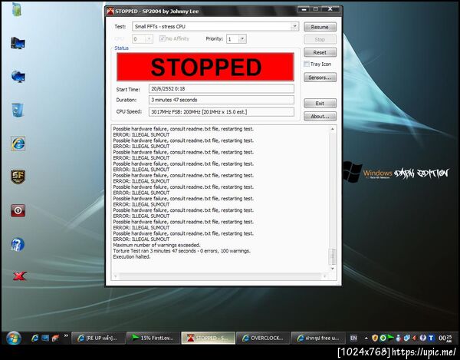Enable the Tray Icon checkbox
The height and width of the screenshot is (360, 460).
306,64
